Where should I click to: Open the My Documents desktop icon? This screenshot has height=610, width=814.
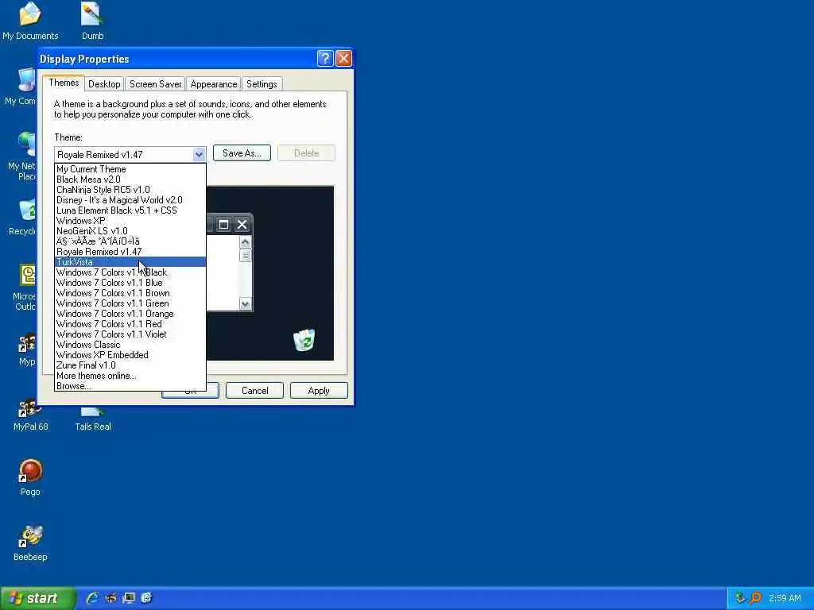pos(30,21)
